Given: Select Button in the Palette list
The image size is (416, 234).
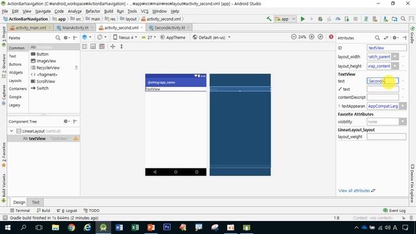Looking at the screenshot, I should [x=42, y=54].
